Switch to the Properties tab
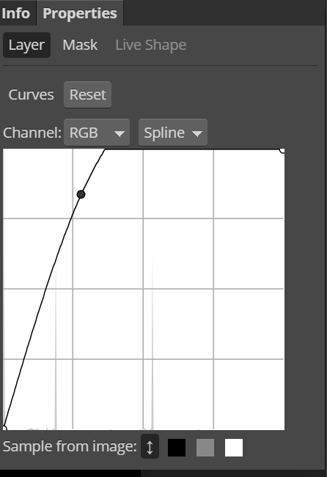The height and width of the screenshot is (477, 327). (80, 13)
